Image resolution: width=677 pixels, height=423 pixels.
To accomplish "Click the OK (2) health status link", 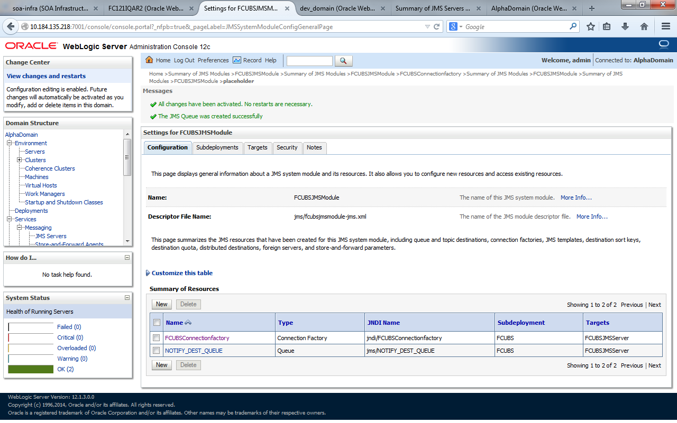I will coord(66,369).
